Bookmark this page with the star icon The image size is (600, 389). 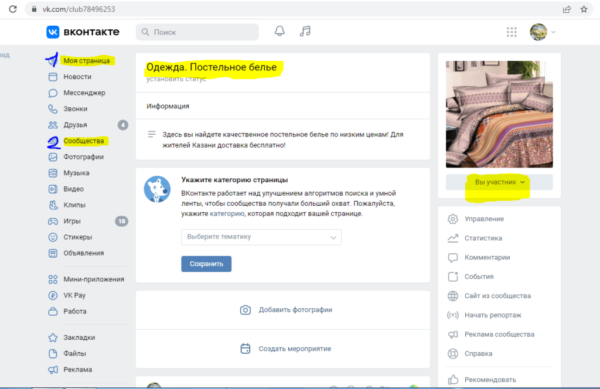pos(584,9)
